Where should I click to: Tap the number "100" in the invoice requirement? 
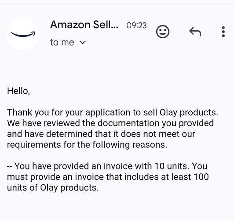pyautogui.click(x=201, y=177)
